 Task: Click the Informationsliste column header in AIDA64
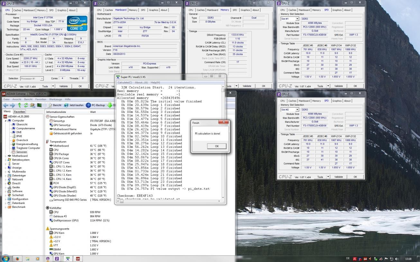click(x=56, y=112)
